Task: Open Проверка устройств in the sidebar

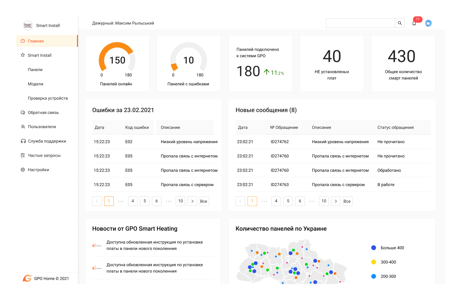Action: coord(48,98)
